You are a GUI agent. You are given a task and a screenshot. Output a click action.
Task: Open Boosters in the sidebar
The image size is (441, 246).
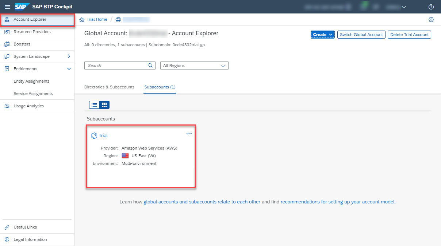coord(37,44)
